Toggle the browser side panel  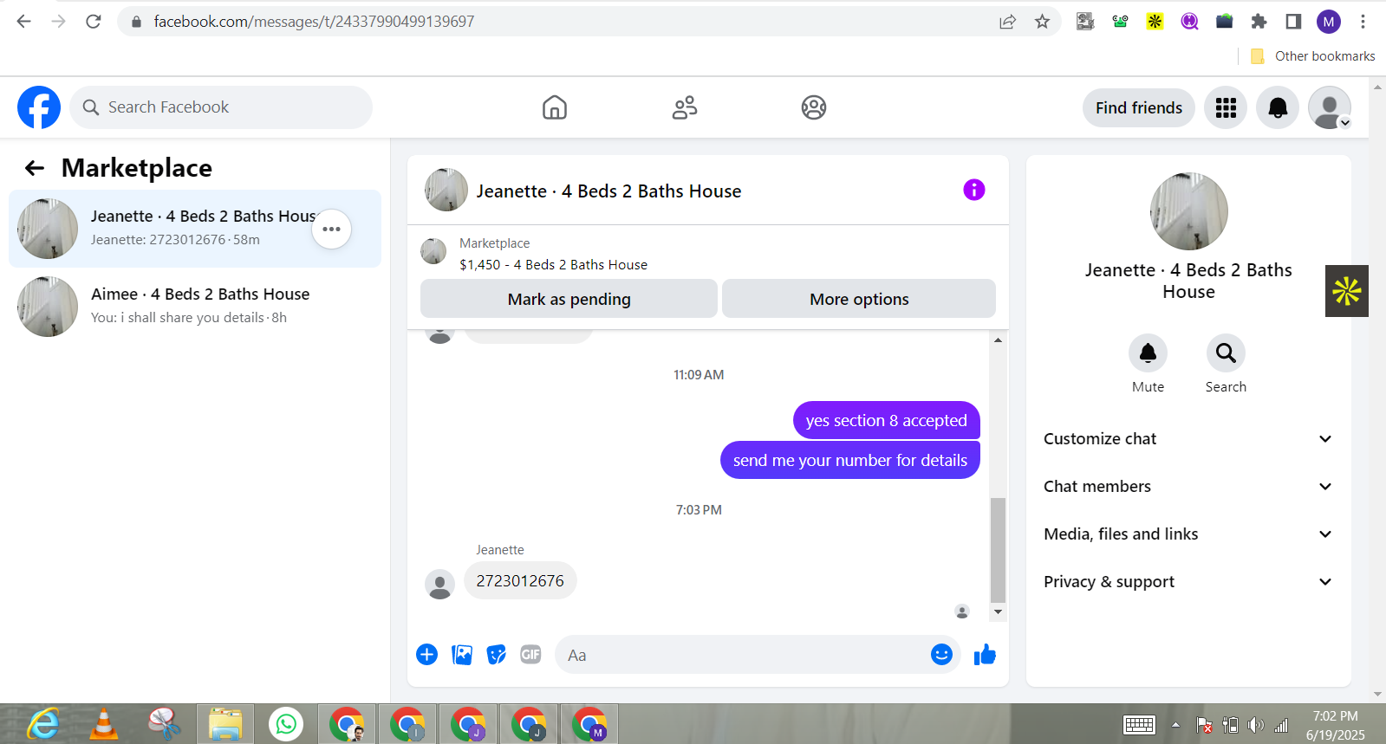tap(1293, 22)
